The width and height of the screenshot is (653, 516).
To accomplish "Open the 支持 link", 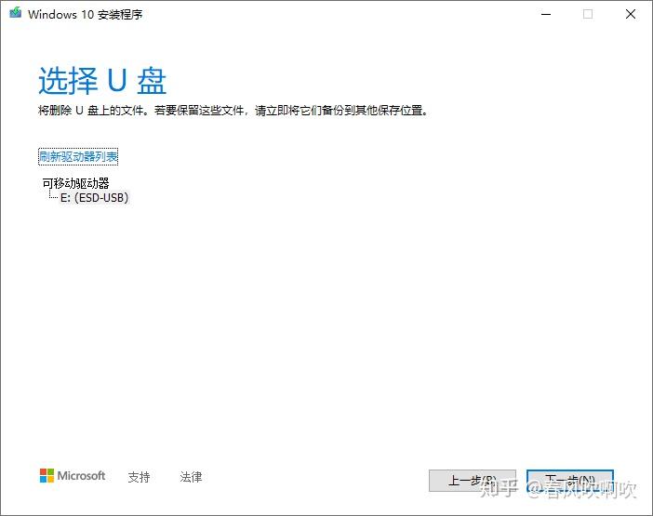I will 139,477.
